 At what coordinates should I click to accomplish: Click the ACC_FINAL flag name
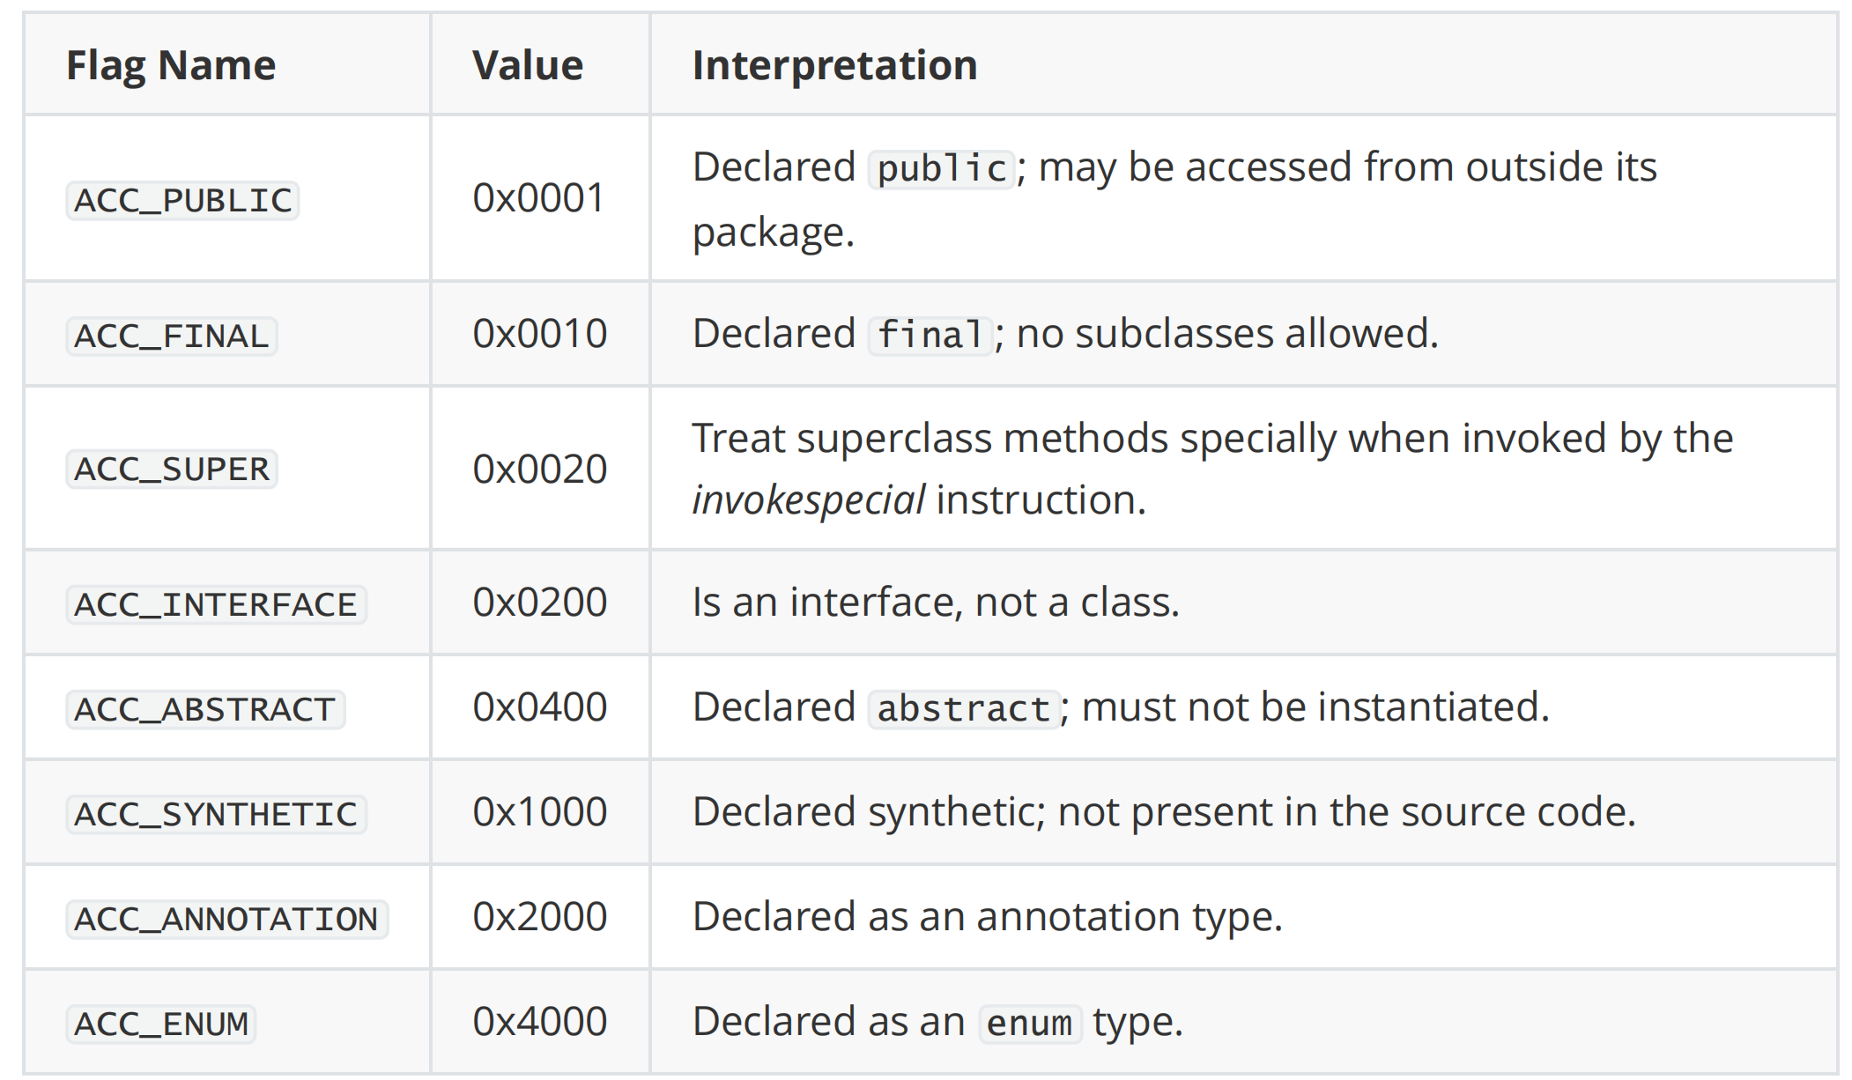[172, 336]
